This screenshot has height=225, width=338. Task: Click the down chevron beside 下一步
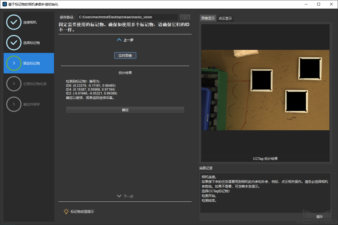(119, 196)
